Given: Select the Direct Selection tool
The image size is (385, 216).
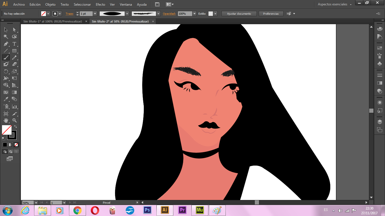Looking at the screenshot, I should coord(14,30).
